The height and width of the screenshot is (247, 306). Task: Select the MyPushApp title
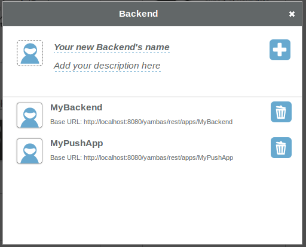(x=76, y=144)
